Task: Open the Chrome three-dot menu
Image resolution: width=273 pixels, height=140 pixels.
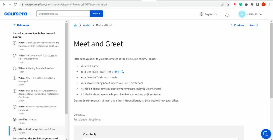Action: pos(269,5)
